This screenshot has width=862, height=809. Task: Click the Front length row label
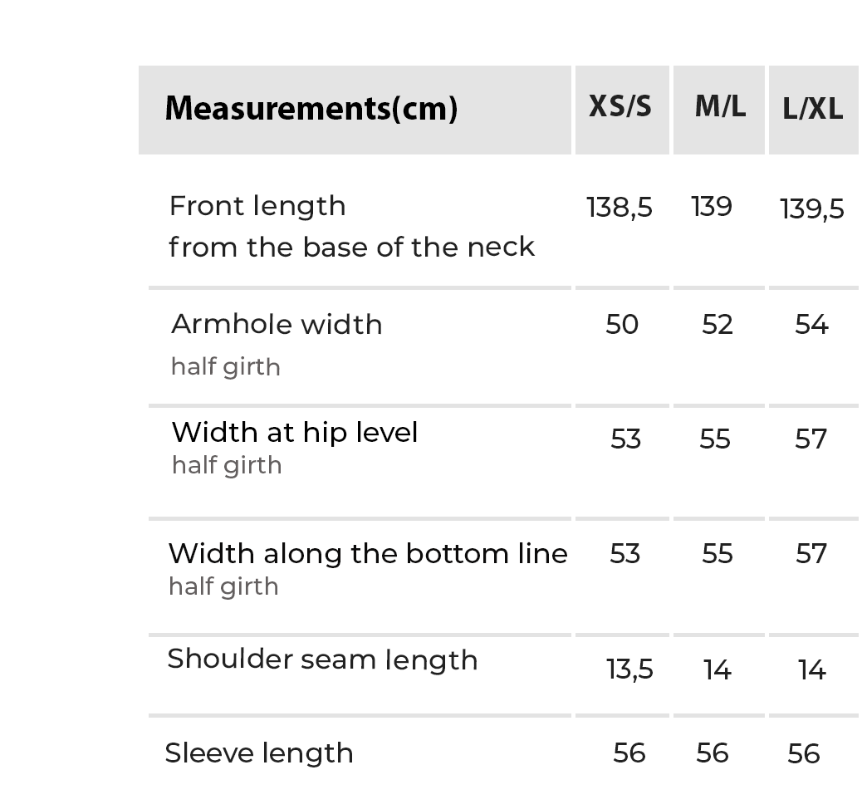point(257,206)
